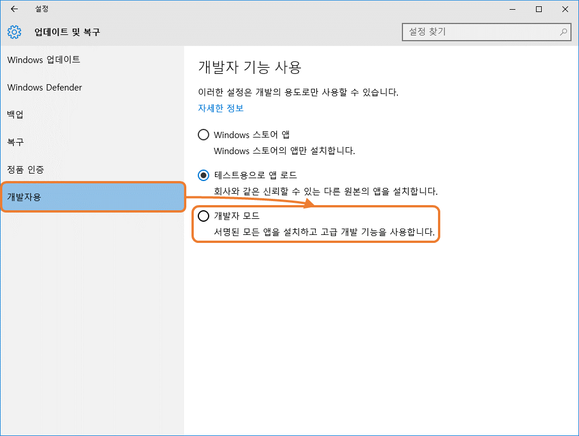
Task: Click the 개발자 기능 사용 page heading
Action: [251, 68]
